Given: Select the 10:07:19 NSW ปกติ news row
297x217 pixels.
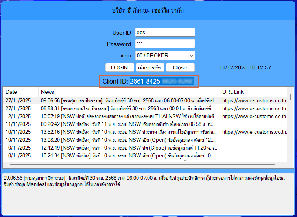Looking at the screenshot, I should pos(129,116).
